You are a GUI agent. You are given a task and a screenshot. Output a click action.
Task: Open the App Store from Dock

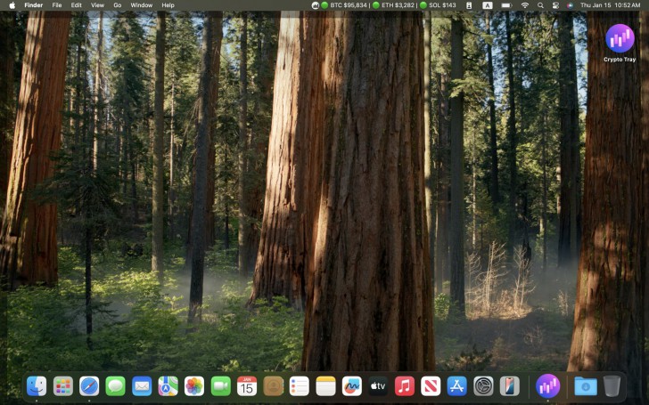(x=456, y=385)
